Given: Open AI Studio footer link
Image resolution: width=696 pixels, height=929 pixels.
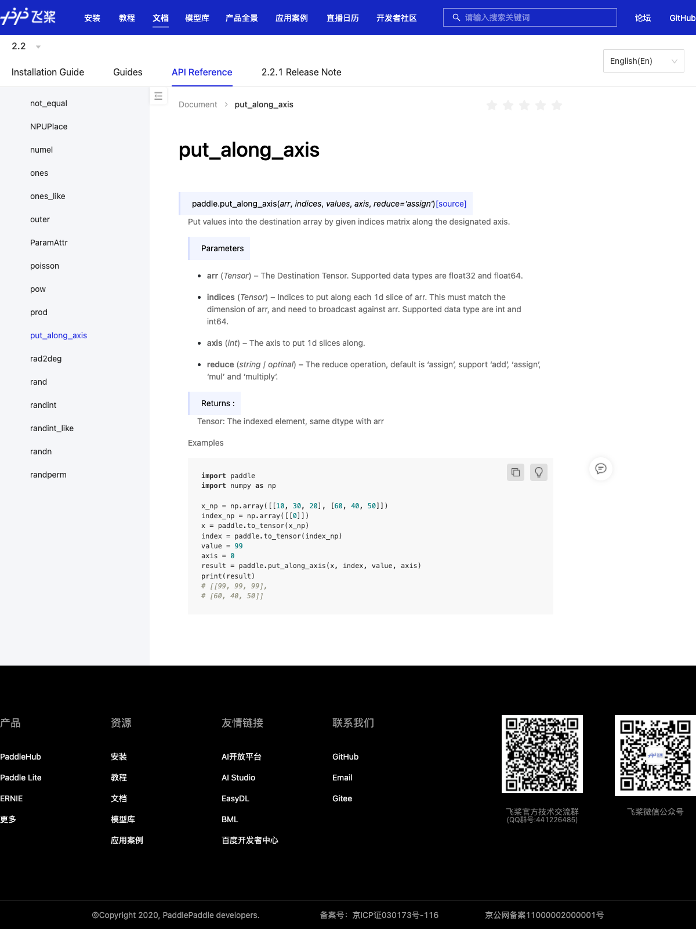Looking at the screenshot, I should pos(238,778).
